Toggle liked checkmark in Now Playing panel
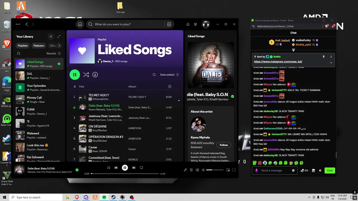 coord(232,96)
